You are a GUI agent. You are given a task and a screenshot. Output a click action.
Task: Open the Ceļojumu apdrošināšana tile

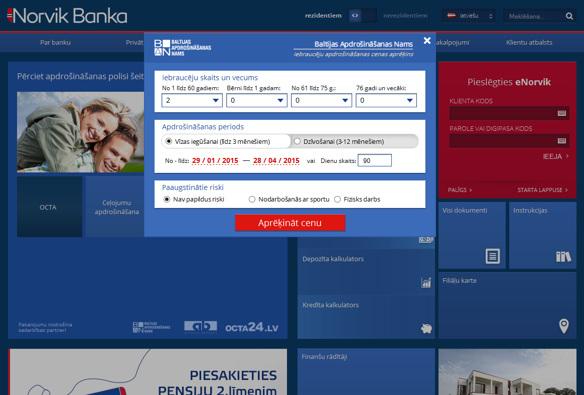coord(115,207)
